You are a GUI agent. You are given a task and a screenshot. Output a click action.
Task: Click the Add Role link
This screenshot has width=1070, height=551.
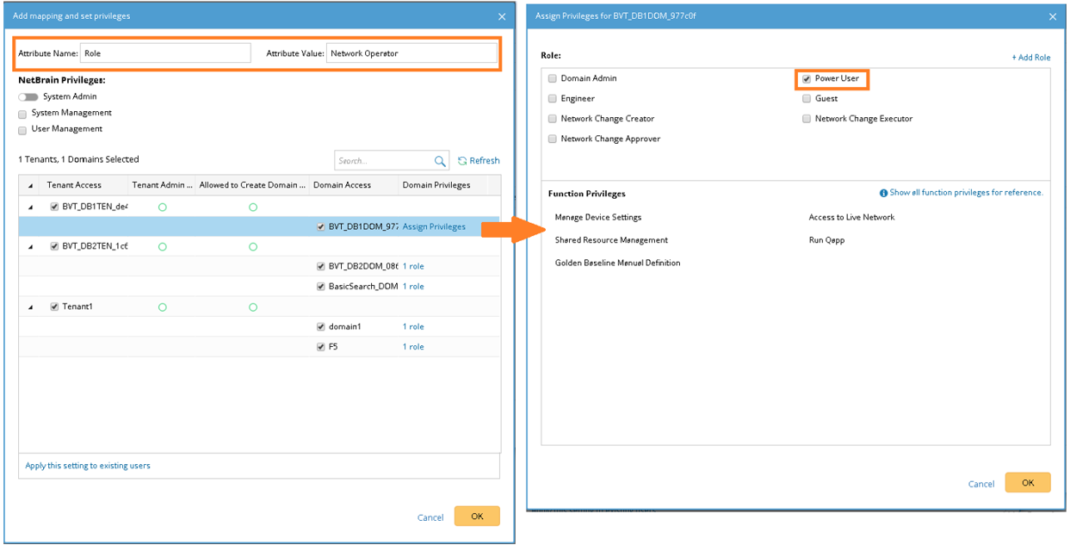(x=1031, y=58)
